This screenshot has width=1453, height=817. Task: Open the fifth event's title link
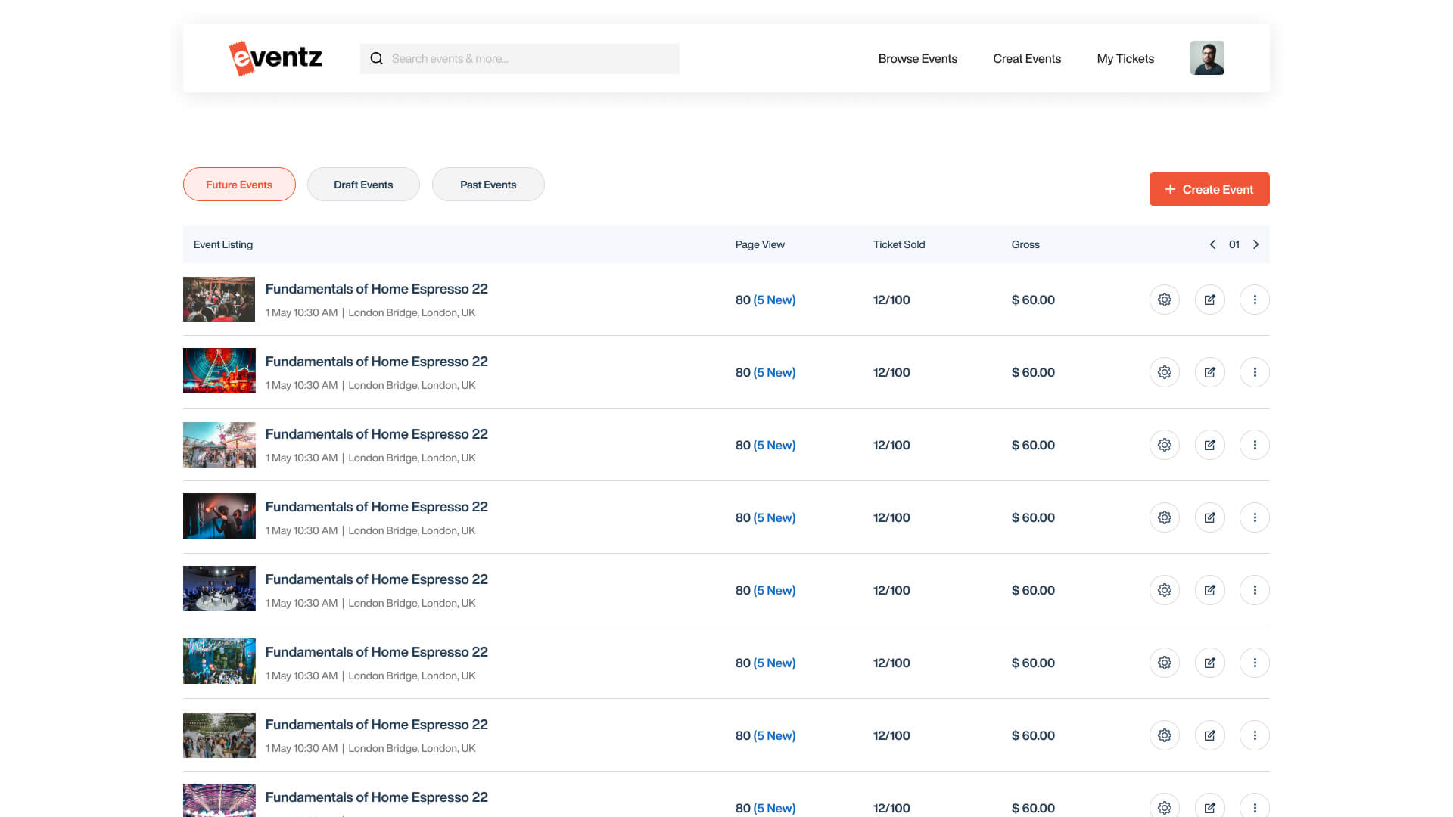coord(376,579)
